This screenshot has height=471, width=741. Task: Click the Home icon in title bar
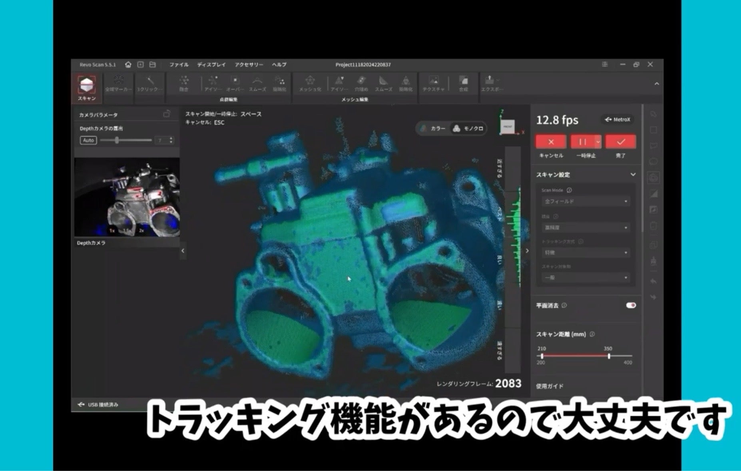128,65
